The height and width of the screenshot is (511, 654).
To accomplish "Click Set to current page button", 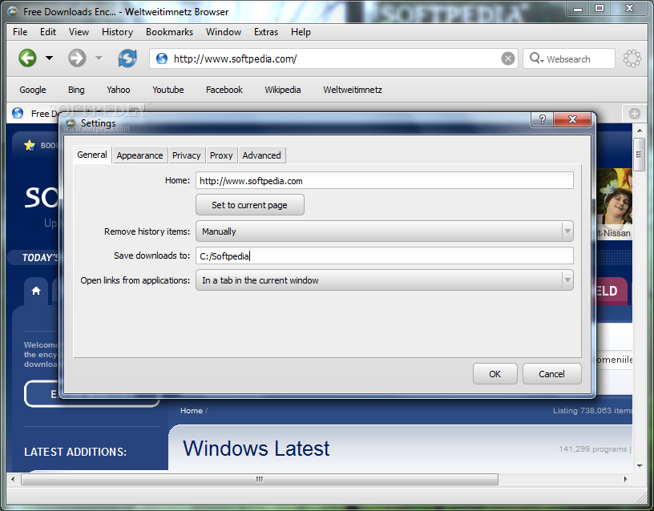I will [x=250, y=205].
